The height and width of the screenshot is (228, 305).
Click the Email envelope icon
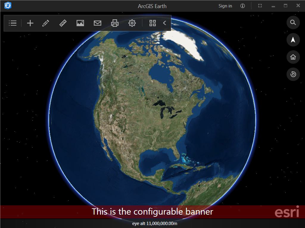click(x=97, y=23)
